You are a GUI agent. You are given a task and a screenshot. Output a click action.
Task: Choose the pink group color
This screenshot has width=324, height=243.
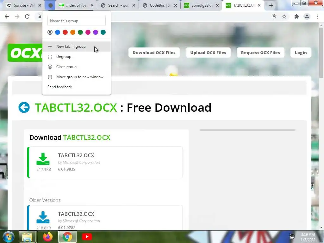coord(88,32)
